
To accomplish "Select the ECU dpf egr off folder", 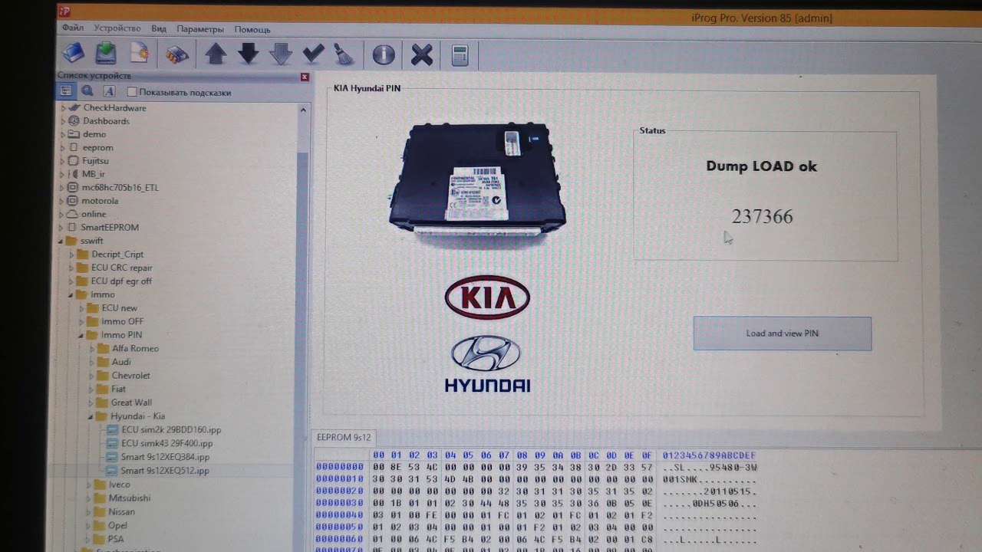I will point(121,281).
